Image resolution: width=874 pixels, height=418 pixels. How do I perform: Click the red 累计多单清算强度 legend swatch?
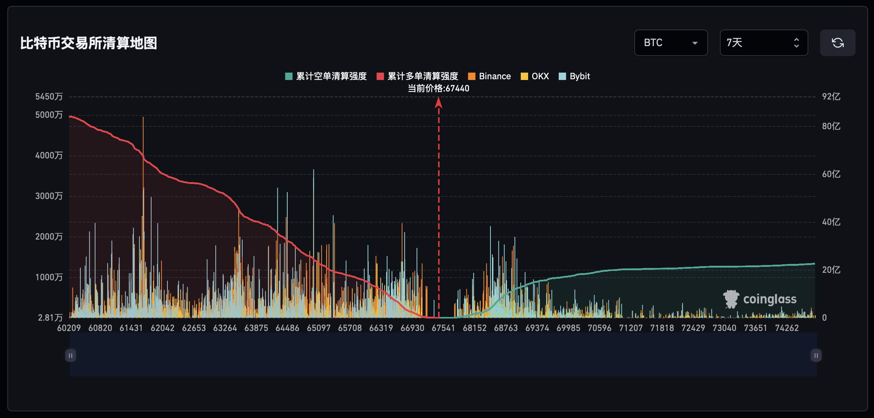[x=380, y=76]
